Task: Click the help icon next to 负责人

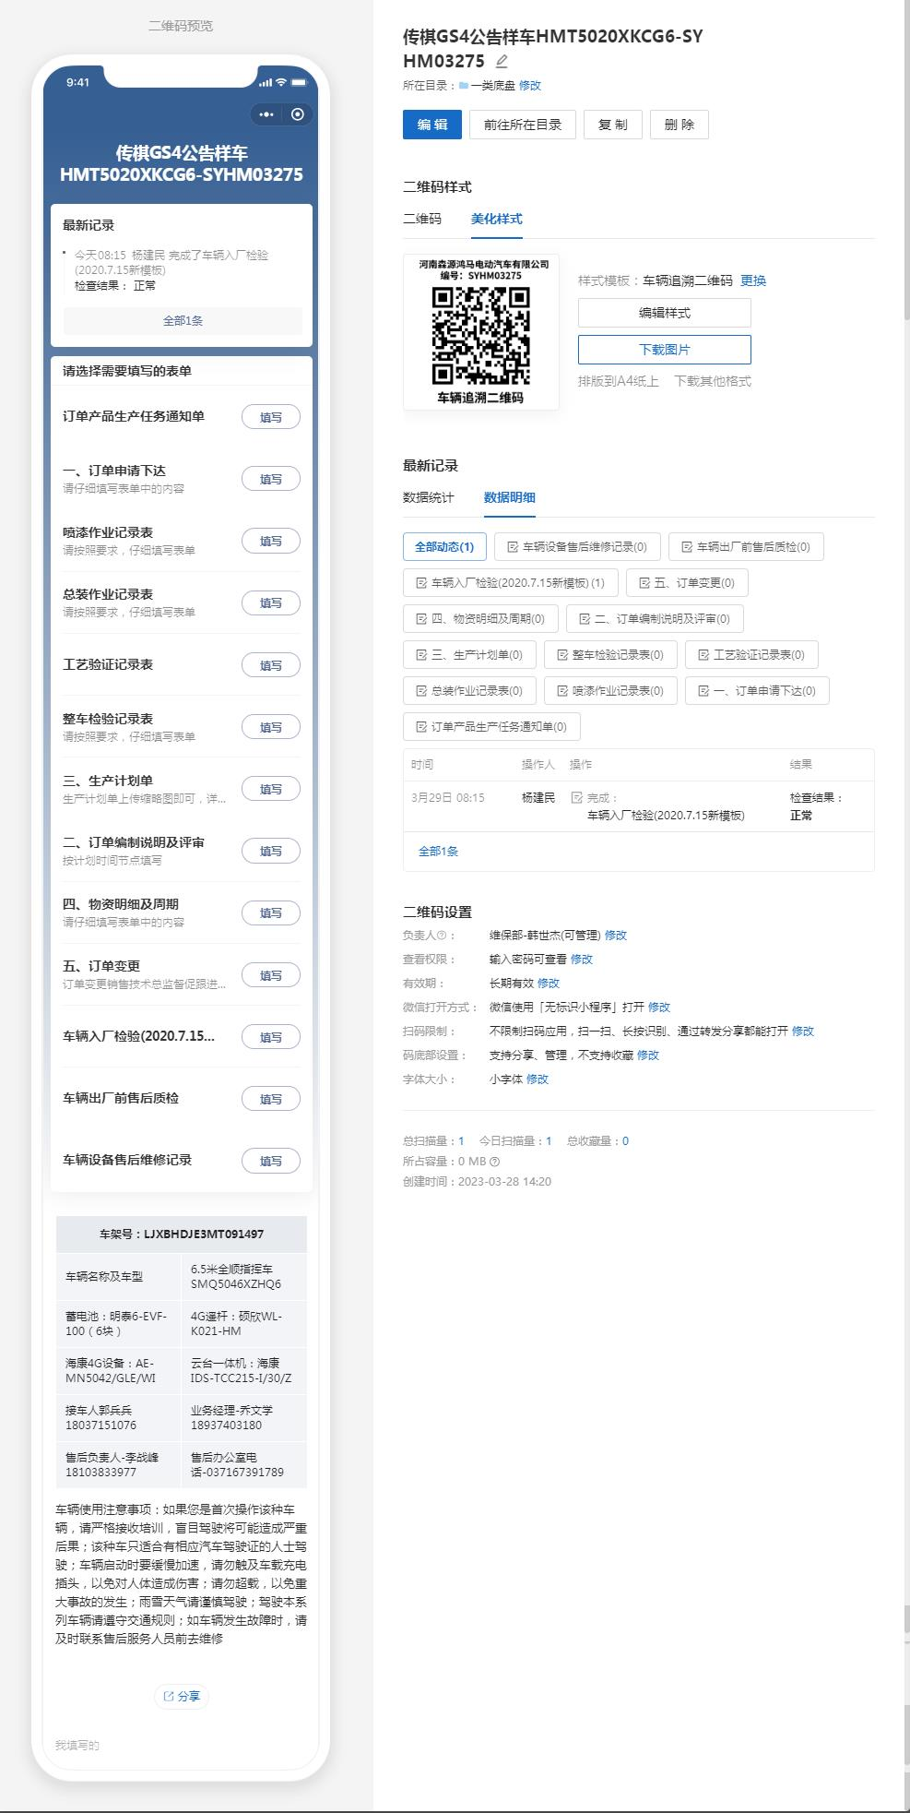Action: coord(441,936)
